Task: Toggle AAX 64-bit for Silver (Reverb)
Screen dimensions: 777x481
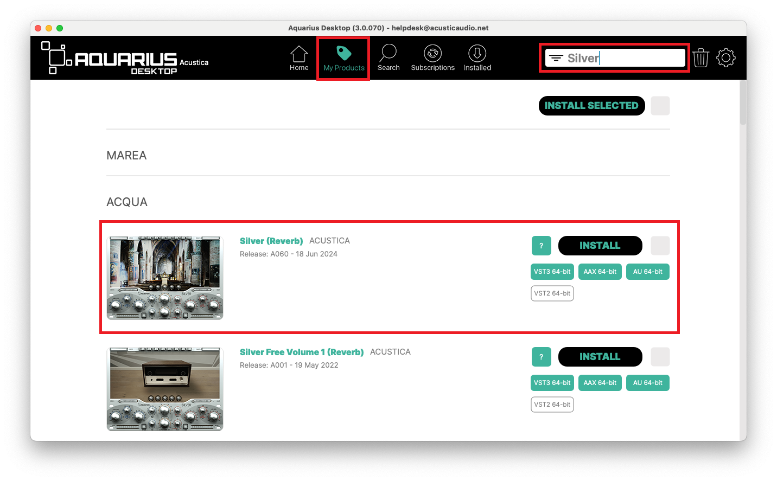Action: (600, 272)
